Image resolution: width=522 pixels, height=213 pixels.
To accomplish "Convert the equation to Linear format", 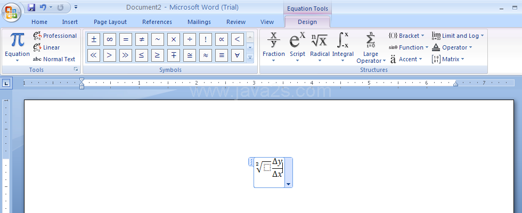I will click(47, 47).
